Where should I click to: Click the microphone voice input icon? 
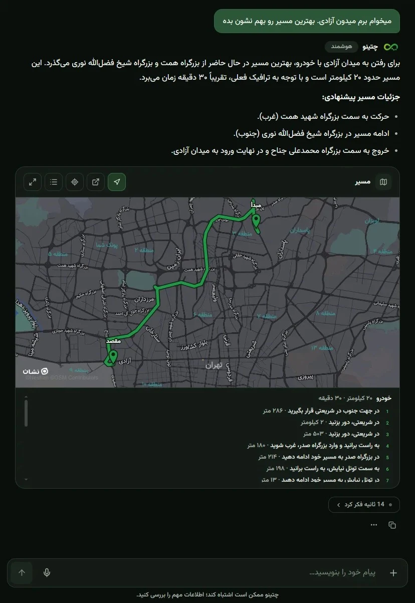coord(47,573)
